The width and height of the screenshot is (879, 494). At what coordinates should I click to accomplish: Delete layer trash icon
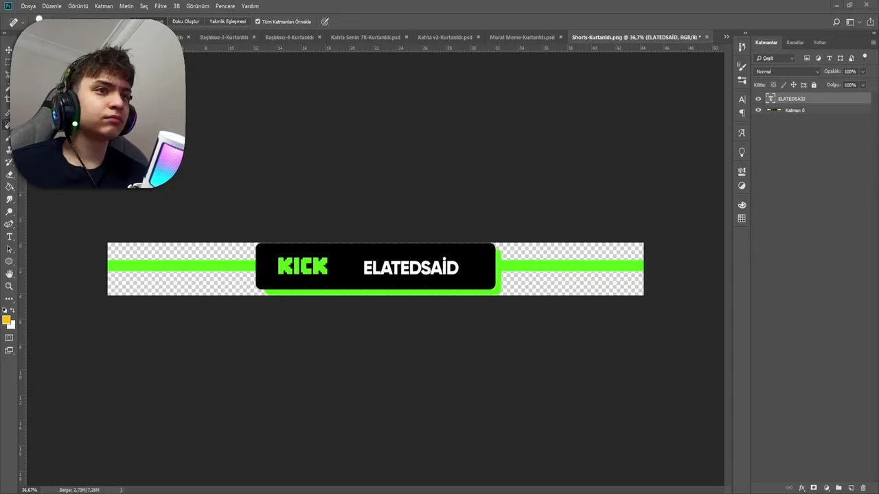(x=863, y=488)
